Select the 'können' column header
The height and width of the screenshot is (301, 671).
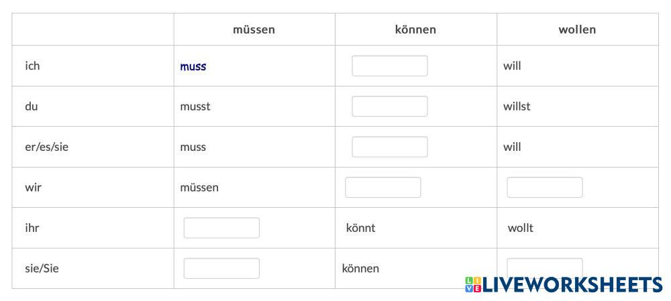click(415, 29)
